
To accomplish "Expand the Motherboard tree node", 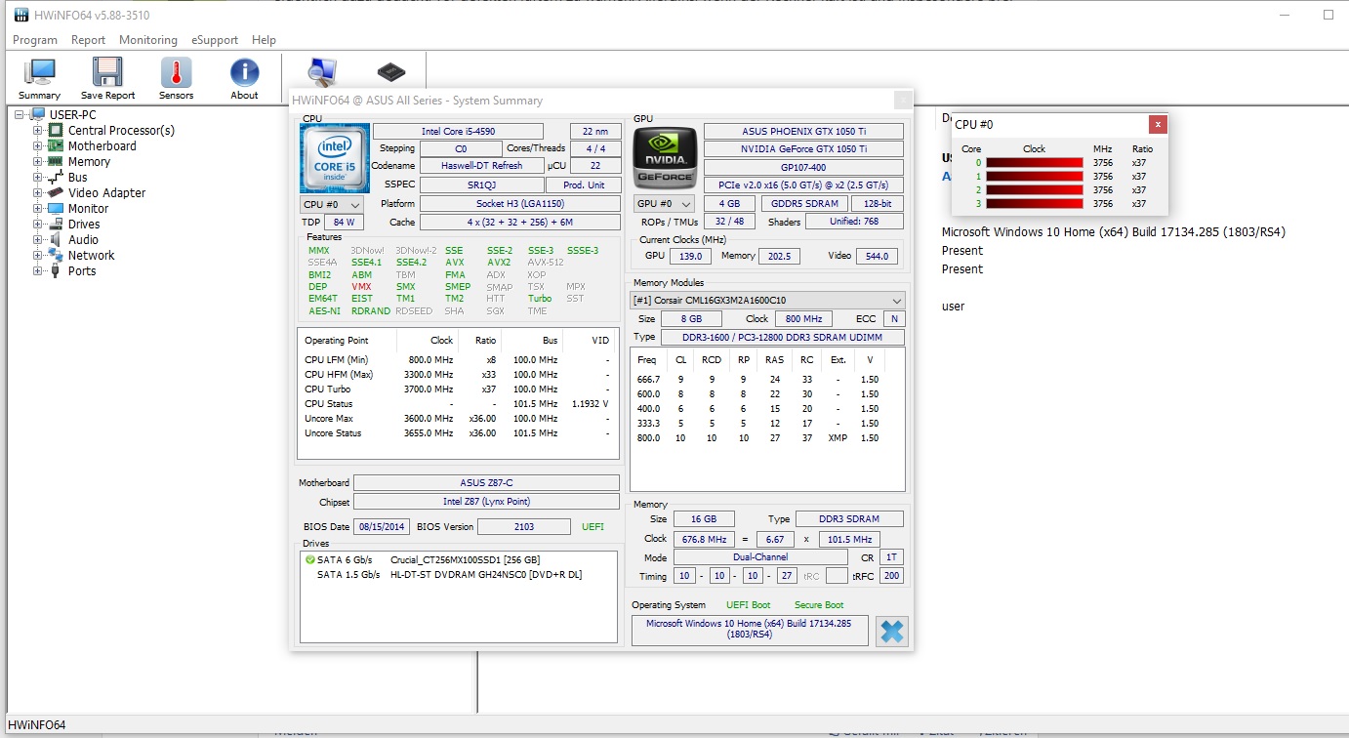I will click(38, 145).
